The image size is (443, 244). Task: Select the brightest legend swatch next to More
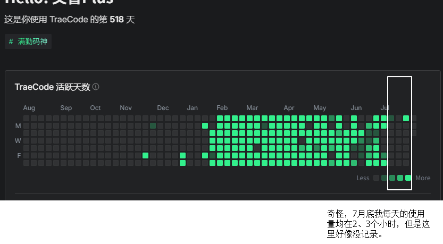tap(408, 178)
